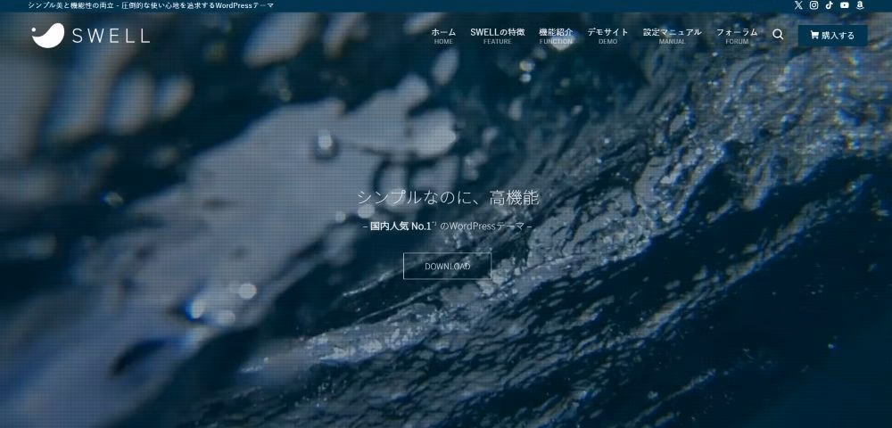The image size is (892, 428).
Task: Click the 国内人気 No.1 WordPressテーマ subtitle
Action: click(448, 226)
